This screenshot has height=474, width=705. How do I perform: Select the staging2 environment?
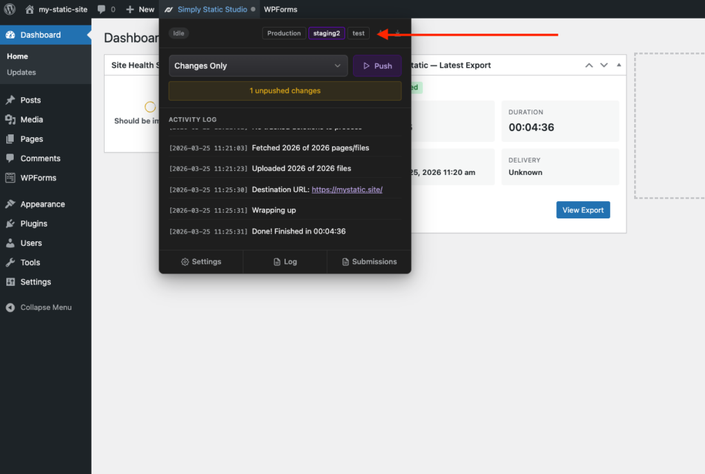(326, 32)
